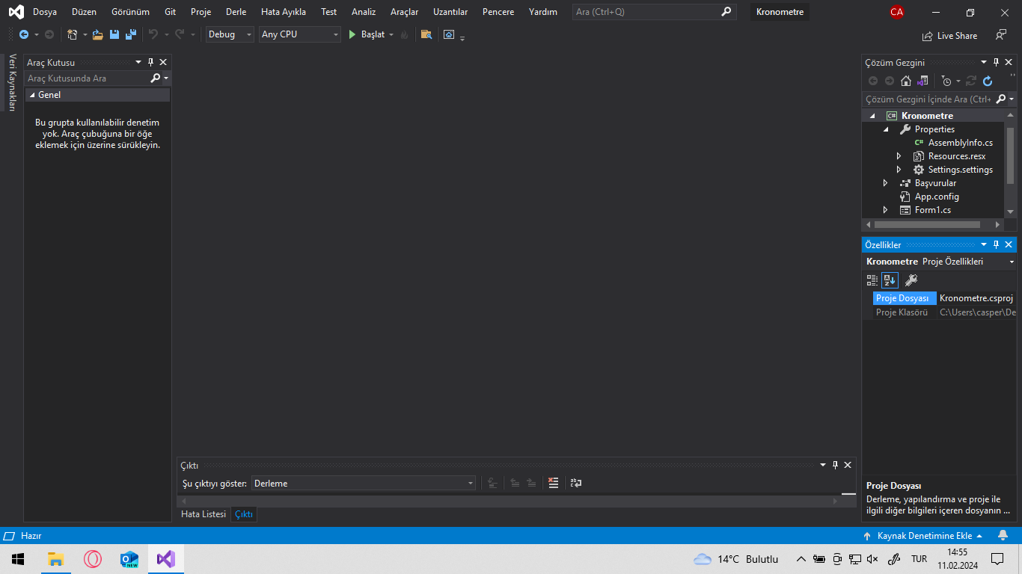The height and width of the screenshot is (574, 1022).
Task: Open the feedback icon beside Live Share
Action: (x=1001, y=35)
